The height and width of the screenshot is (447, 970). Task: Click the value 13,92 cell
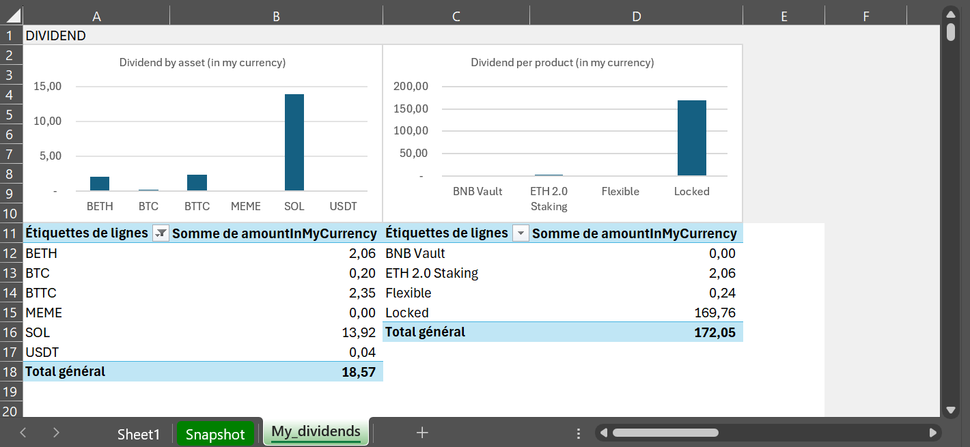point(276,332)
